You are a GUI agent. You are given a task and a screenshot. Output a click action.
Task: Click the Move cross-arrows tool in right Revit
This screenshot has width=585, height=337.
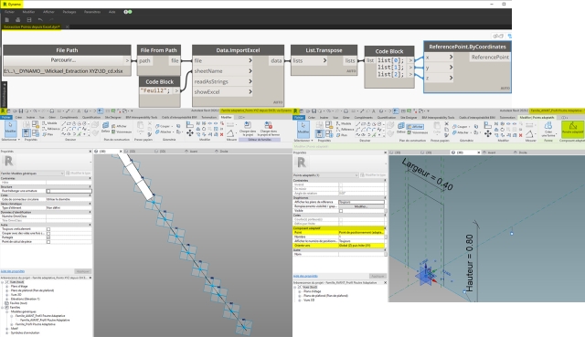[487, 133]
